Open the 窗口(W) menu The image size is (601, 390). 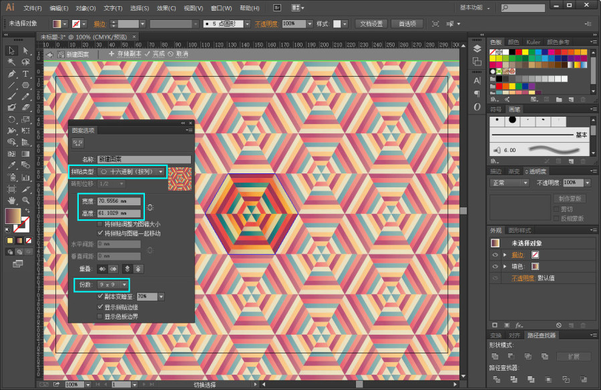[x=221, y=8]
